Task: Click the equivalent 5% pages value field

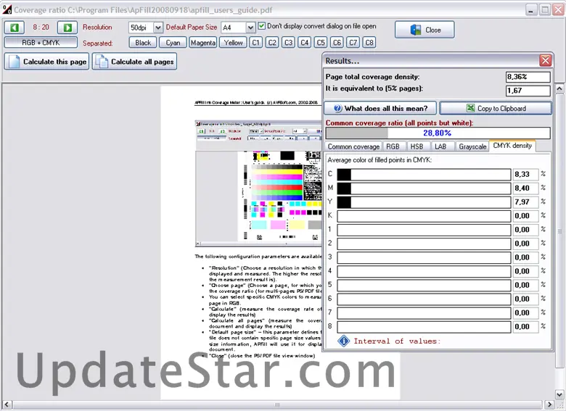Action: pyautogui.click(x=528, y=91)
